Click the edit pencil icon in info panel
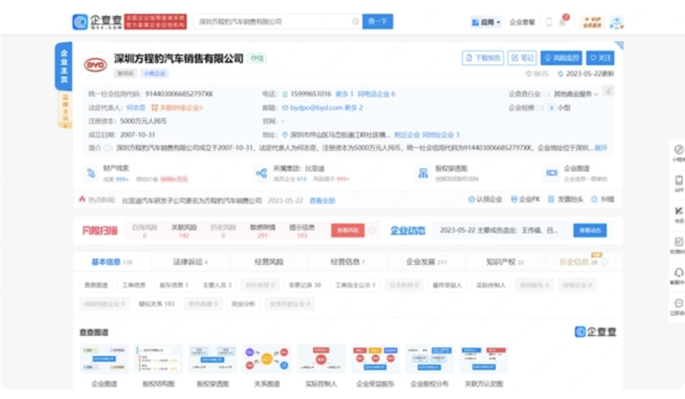 (x=608, y=91)
